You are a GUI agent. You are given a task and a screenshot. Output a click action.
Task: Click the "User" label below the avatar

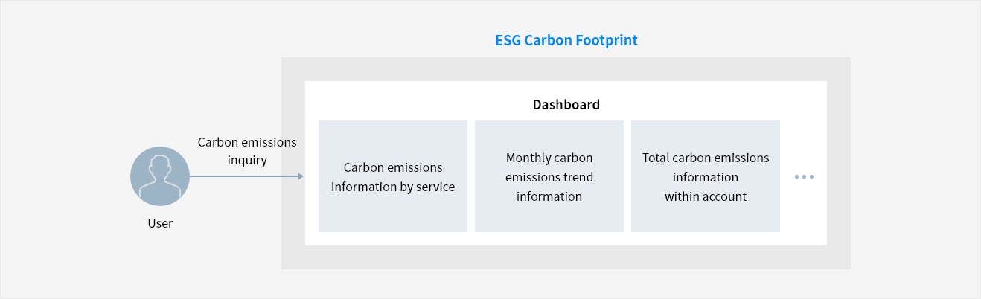[160, 223]
